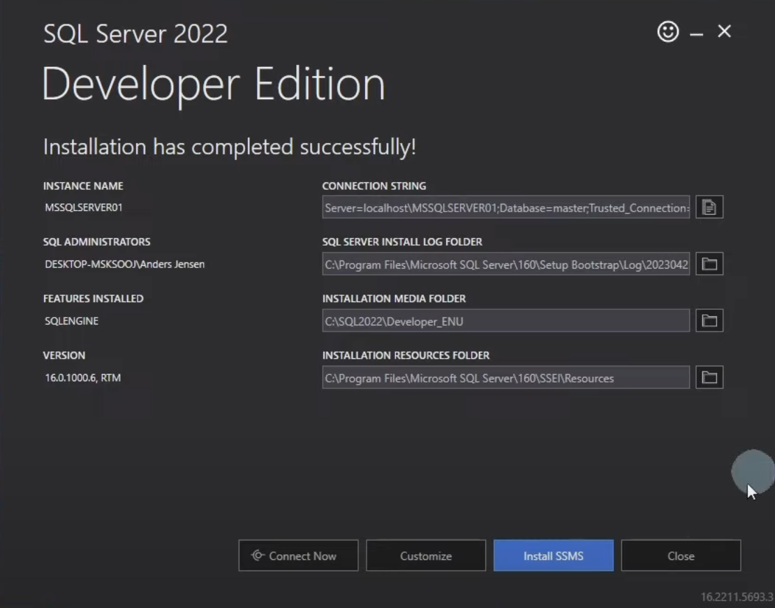Open the installation media folder icon
775x608 pixels.
[709, 321]
